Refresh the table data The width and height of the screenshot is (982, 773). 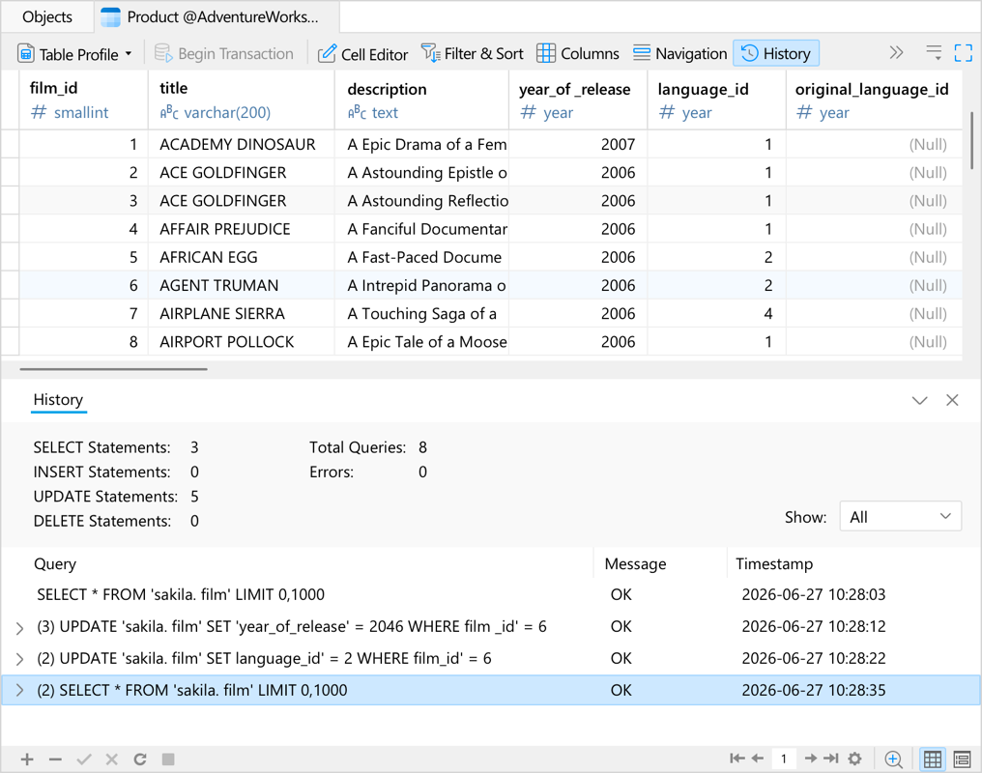(x=139, y=759)
